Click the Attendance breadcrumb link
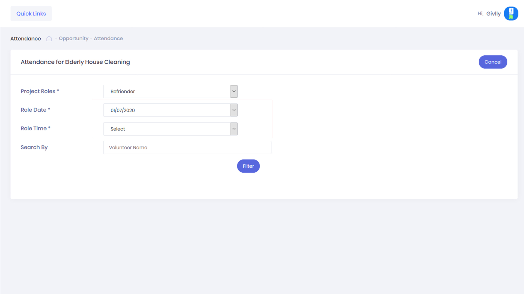 click(x=108, y=38)
